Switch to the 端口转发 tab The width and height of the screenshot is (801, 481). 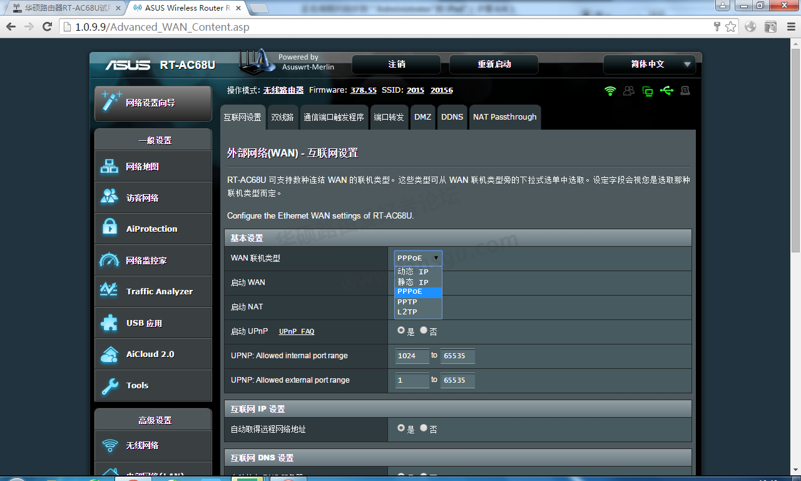tap(389, 117)
